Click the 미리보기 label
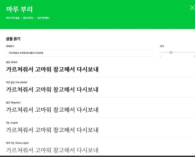The image size is (195, 157). (10, 46)
